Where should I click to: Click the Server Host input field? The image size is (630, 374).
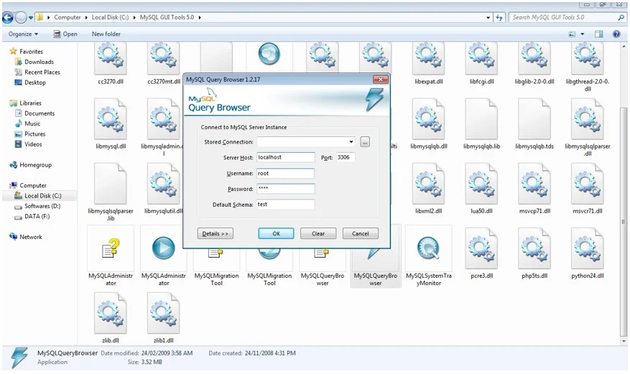(286, 157)
